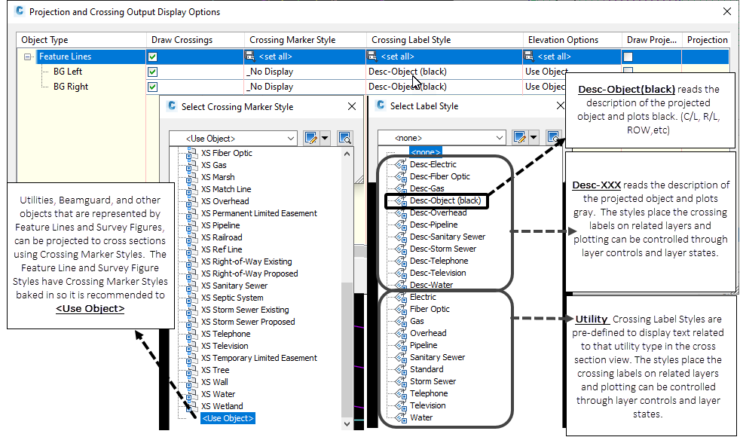
Task: Open the Use Object combo box
Action: pyautogui.click(x=233, y=138)
